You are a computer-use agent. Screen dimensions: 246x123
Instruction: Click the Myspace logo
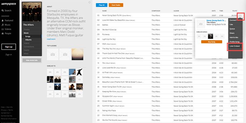point(9,4)
